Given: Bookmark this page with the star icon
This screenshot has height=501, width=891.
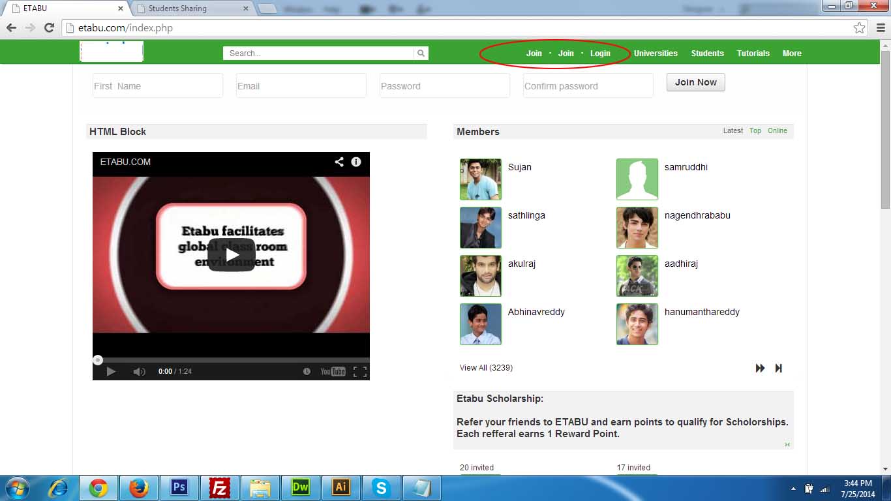Looking at the screenshot, I should tap(860, 28).
